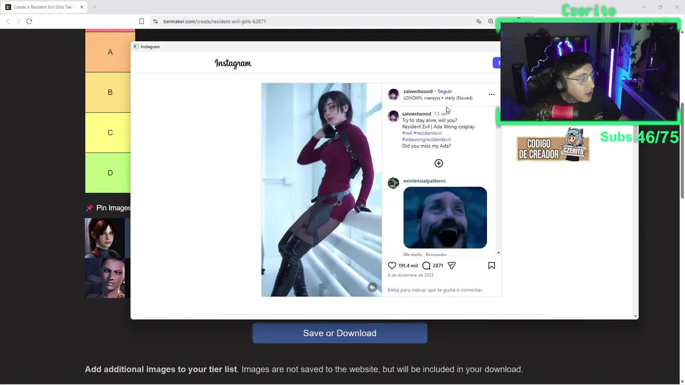Share the post with the paper plane icon
The image size is (685, 385).
click(452, 266)
